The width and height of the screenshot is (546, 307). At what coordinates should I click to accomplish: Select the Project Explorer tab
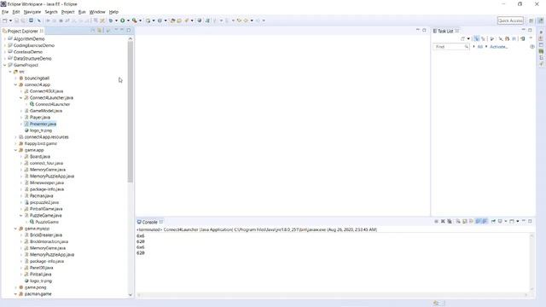[23, 31]
